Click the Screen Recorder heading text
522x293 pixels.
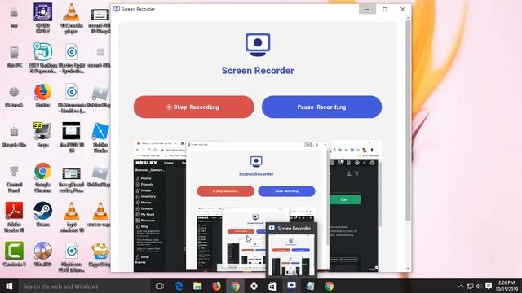(x=258, y=71)
